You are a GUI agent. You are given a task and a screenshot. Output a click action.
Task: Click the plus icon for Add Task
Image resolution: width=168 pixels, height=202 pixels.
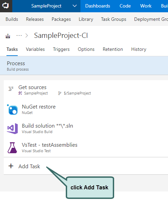click(11, 166)
